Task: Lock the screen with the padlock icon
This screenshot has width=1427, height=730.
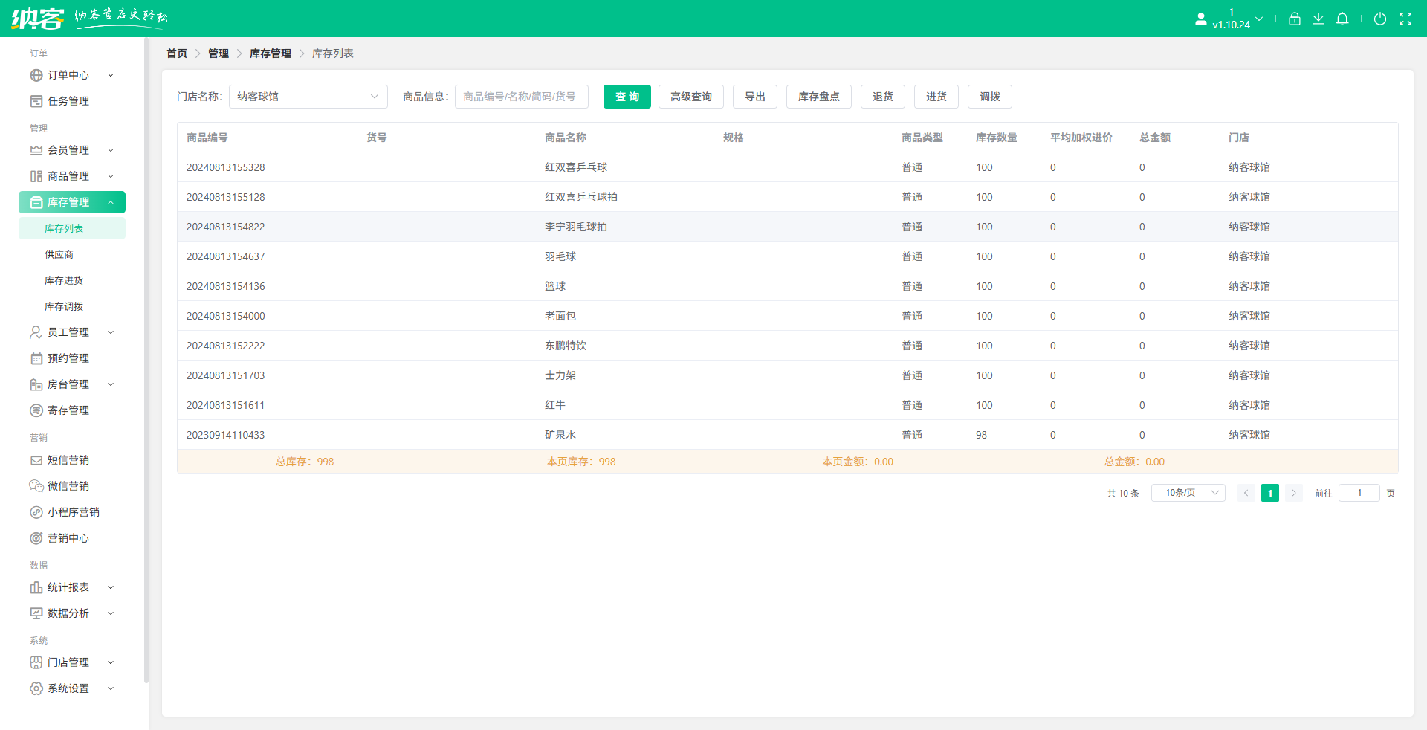Action: (x=1294, y=19)
